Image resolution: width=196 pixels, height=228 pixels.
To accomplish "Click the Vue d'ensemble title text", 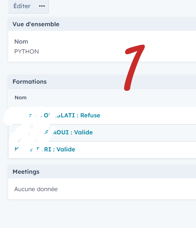I will pos(36,24).
